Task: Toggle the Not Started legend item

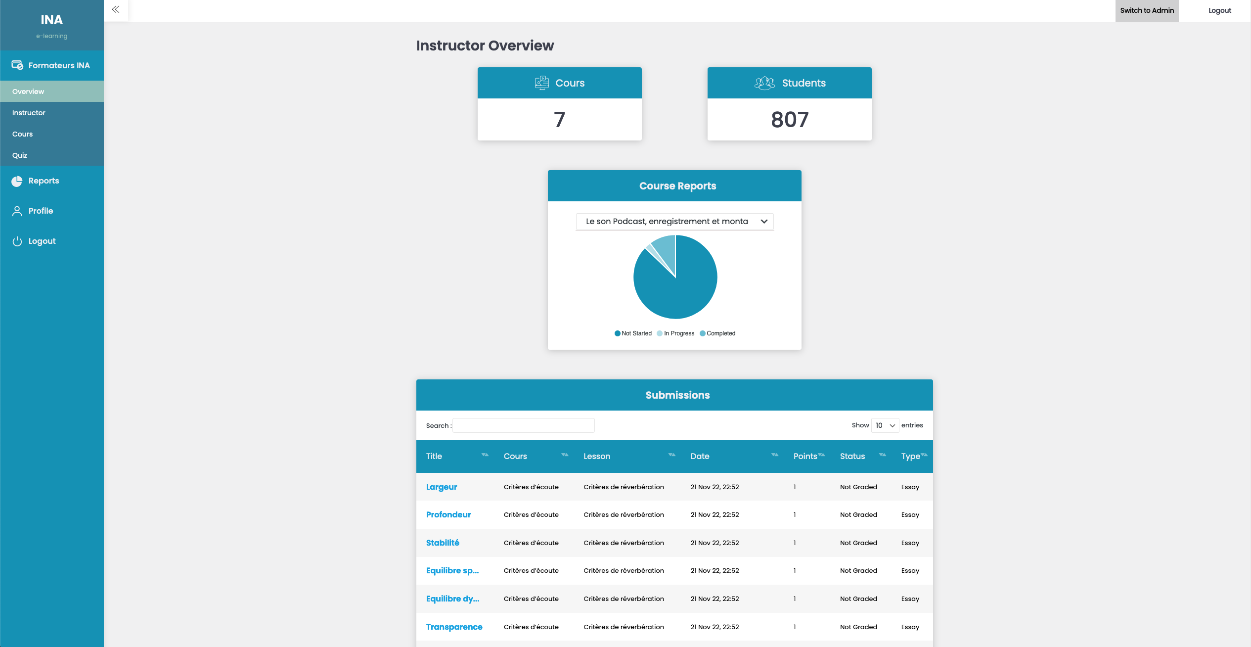Action: pyautogui.click(x=633, y=333)
